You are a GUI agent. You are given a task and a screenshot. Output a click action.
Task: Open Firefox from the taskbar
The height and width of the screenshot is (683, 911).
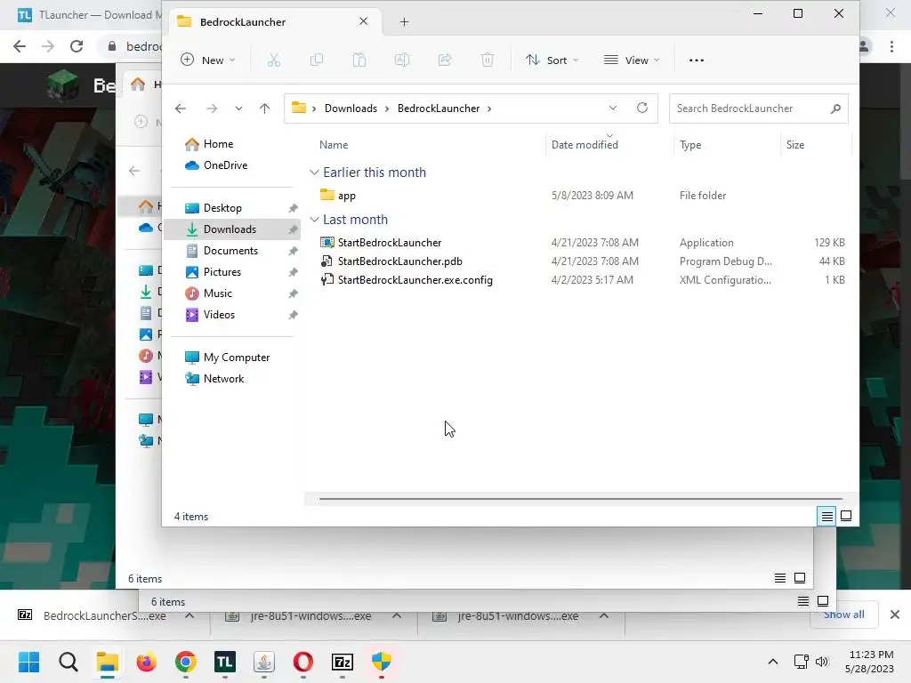tap(147, 662)
